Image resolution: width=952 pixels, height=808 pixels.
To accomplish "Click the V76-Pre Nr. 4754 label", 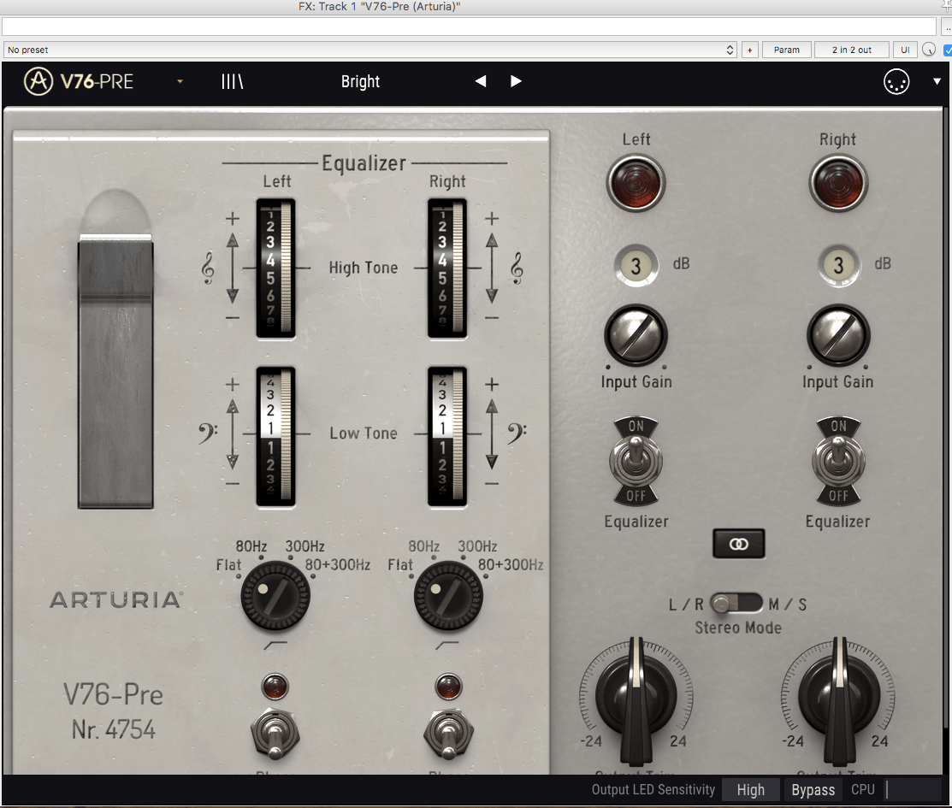I will click(x=114, y=711).
